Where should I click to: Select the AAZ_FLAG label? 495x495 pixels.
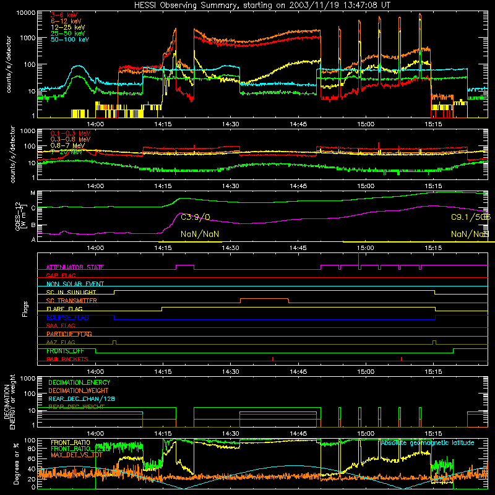click(x=61, y=342)
